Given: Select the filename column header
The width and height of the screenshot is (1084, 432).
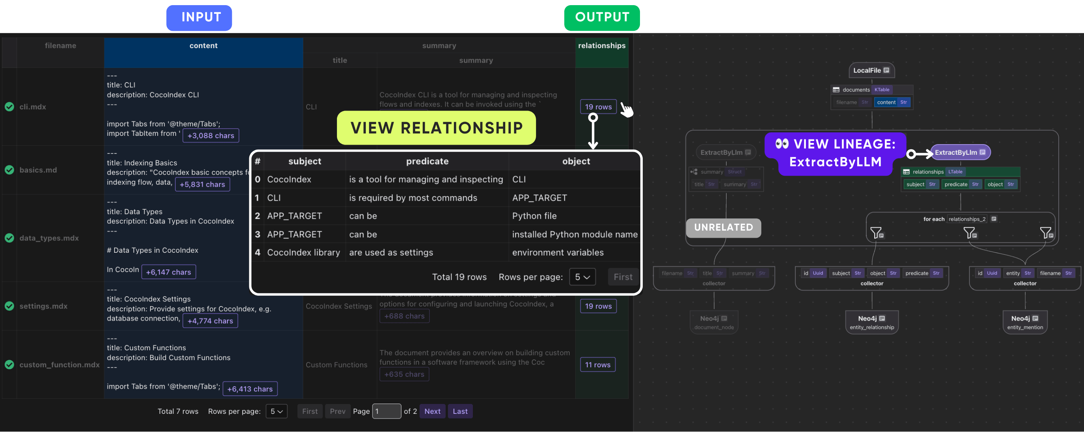Looking at the screenshot, I should click(60, 53).
